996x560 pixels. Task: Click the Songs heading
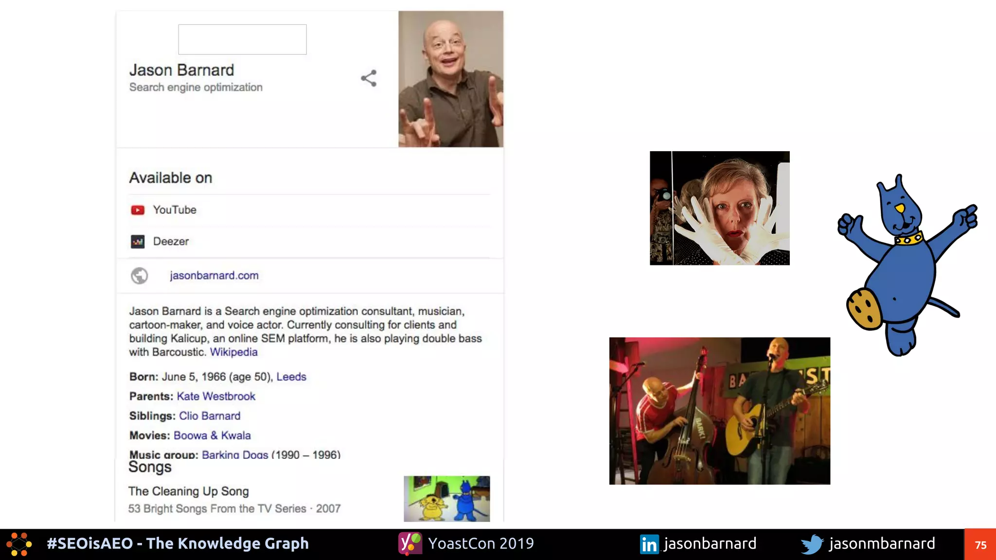150,467
